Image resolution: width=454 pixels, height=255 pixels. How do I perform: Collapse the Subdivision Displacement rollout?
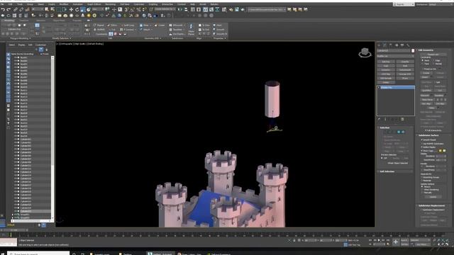tap(431, 205)
